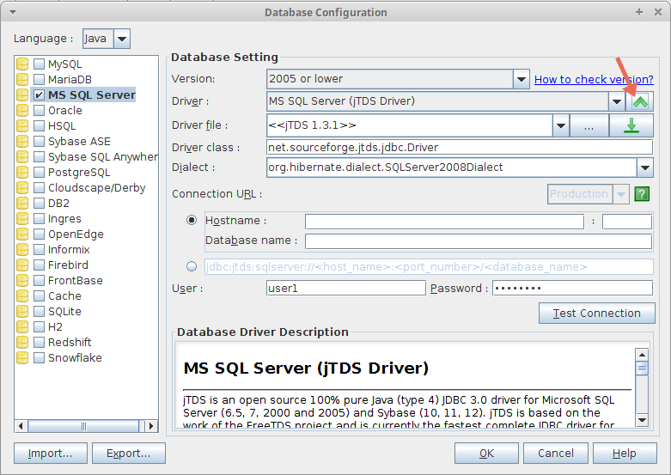Click the Snowflake database icon
The width and height of the screenshot is (671, 475).
[22, 358]
